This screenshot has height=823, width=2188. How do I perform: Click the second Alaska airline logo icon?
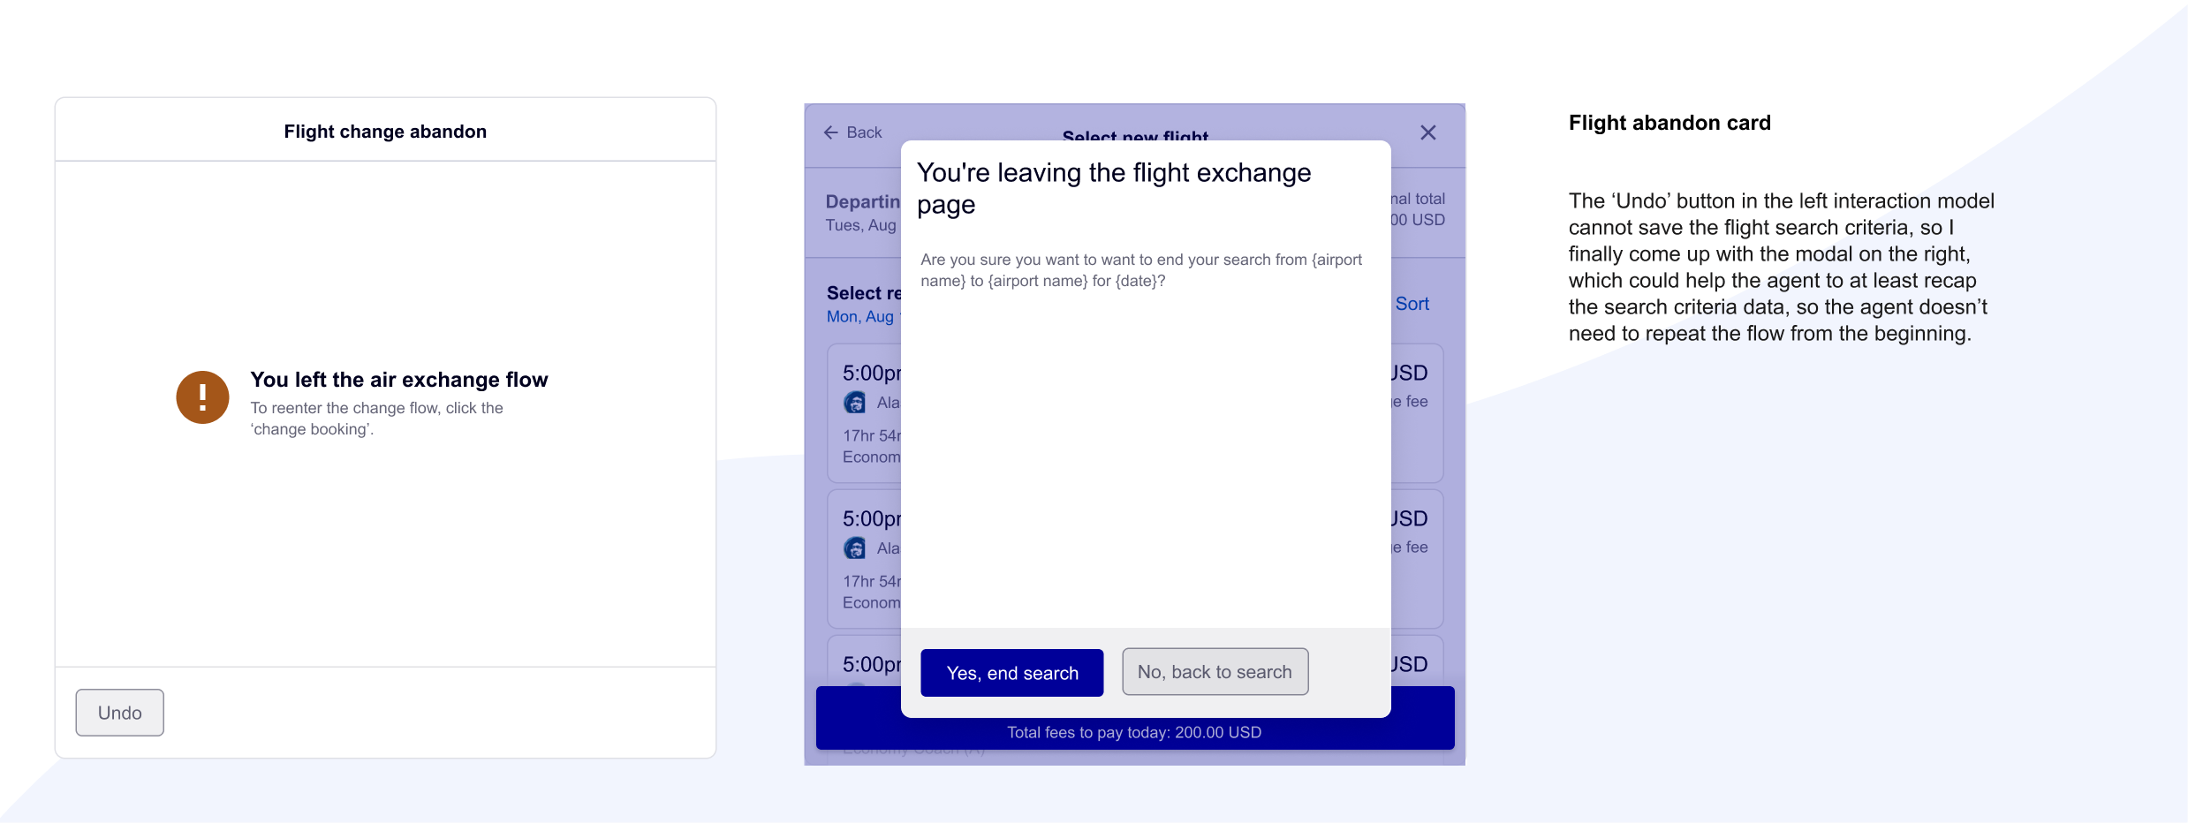[x=854, y=548]
